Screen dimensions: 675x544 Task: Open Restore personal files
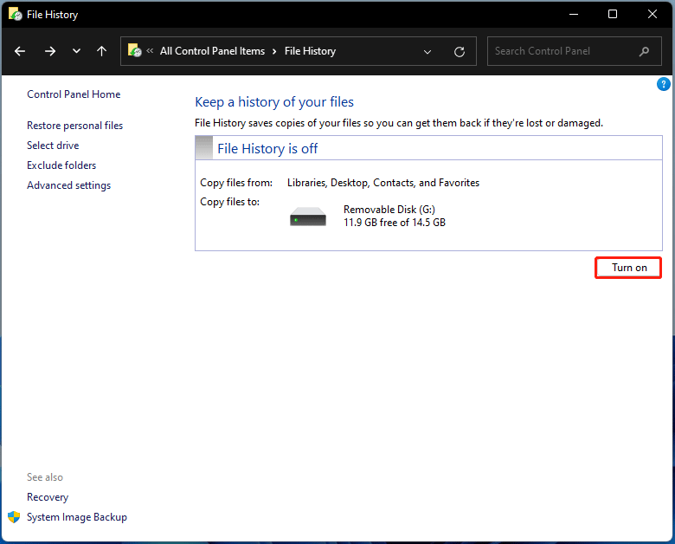pos(74,126)
